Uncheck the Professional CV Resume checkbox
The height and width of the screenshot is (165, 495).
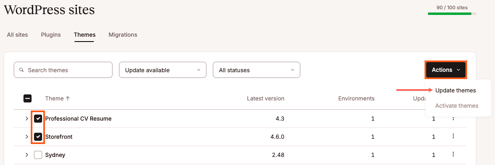point(38,119)
